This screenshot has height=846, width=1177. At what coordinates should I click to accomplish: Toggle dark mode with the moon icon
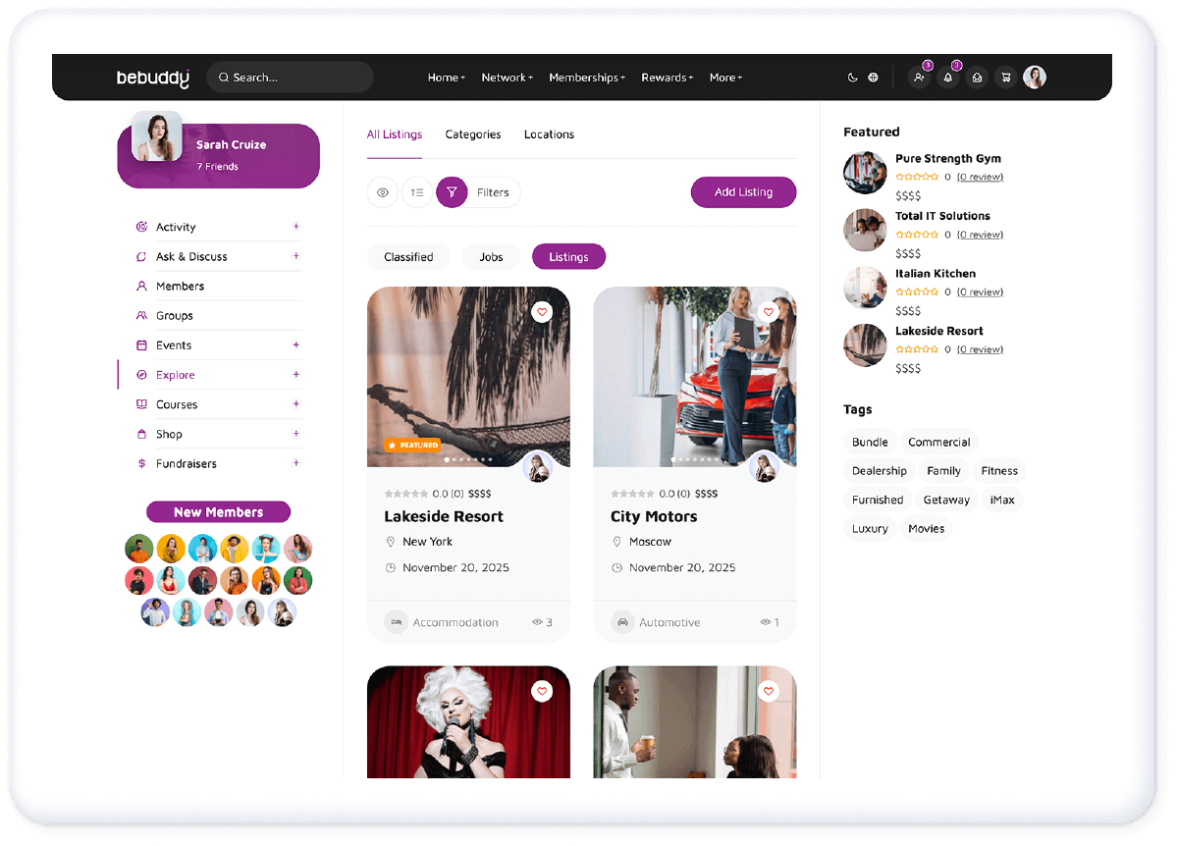[x=852, y=78]
